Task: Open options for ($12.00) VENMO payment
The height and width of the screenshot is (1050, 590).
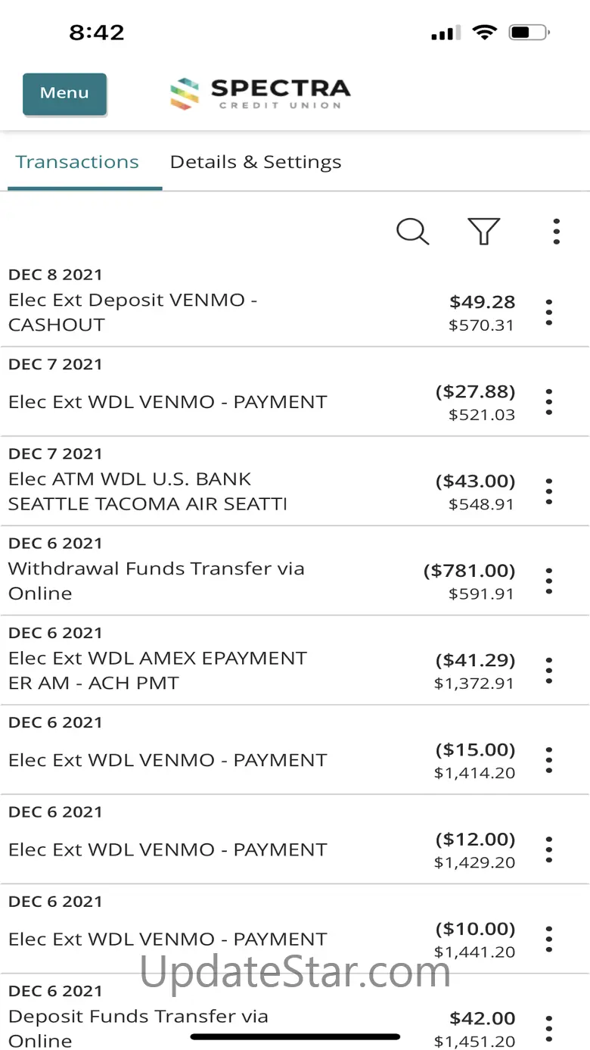Action: tap(549, 849)
